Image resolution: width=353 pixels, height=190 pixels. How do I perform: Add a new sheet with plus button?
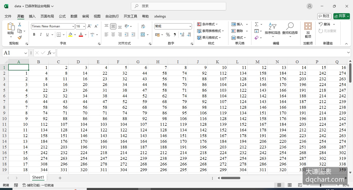(60, 178)
